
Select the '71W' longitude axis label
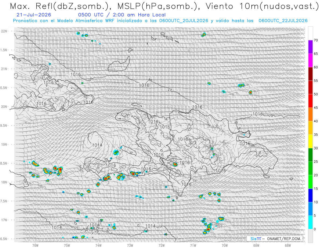[x=193, y=245]
